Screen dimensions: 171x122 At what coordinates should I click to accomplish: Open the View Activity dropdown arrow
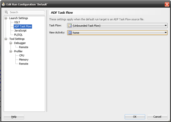(x=165, y=33)
